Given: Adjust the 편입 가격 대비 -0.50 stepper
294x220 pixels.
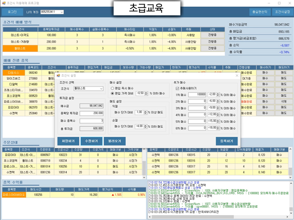Looking at the screenshot, I should pyautogui.click(x=146, y=93).
